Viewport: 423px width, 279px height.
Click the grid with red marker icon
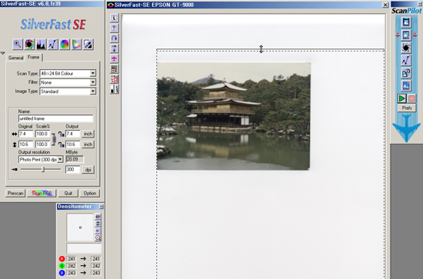coord(114,79)
